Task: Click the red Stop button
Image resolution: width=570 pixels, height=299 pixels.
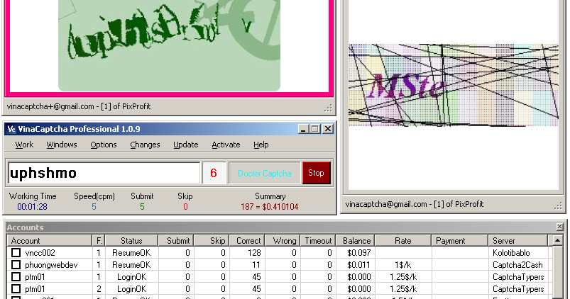Action: pos(317,173)
